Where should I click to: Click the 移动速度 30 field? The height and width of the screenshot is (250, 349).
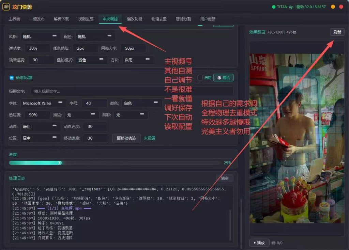coord(96,138)
